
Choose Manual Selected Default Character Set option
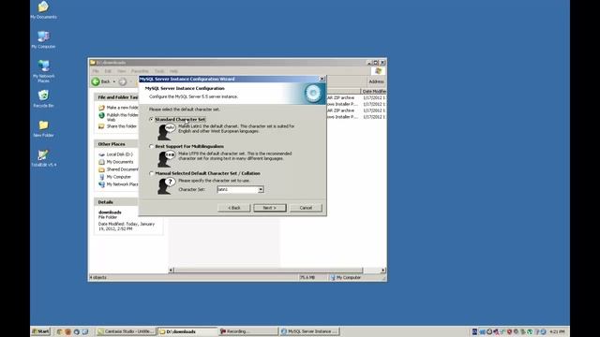click(152, 173)
